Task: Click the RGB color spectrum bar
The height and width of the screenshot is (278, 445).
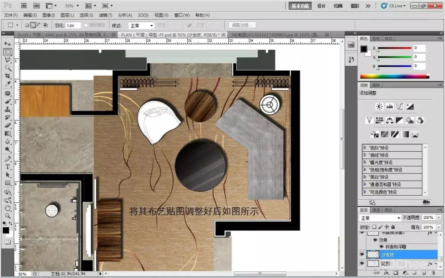Action: [x=394, y=76]
